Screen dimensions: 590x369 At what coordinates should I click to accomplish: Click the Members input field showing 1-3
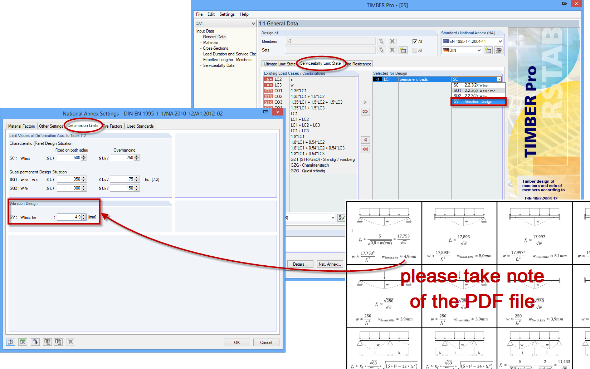[x=330, y=41]
